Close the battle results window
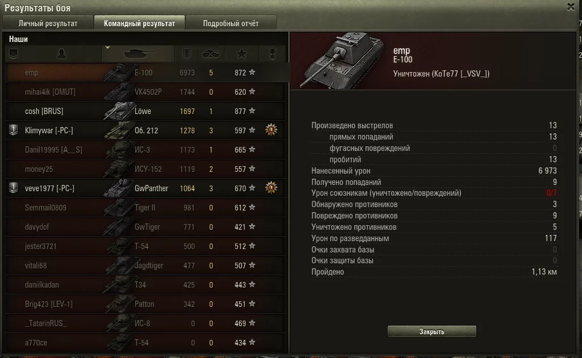The height and width of the screenshot is (358, 582). pos(571,7)
